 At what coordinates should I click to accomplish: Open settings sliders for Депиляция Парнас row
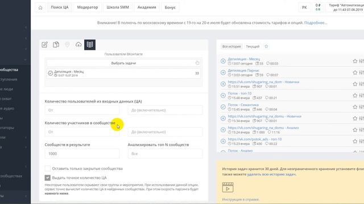(362, 73)
